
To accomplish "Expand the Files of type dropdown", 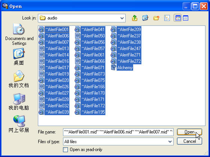I will coord(170,142).
